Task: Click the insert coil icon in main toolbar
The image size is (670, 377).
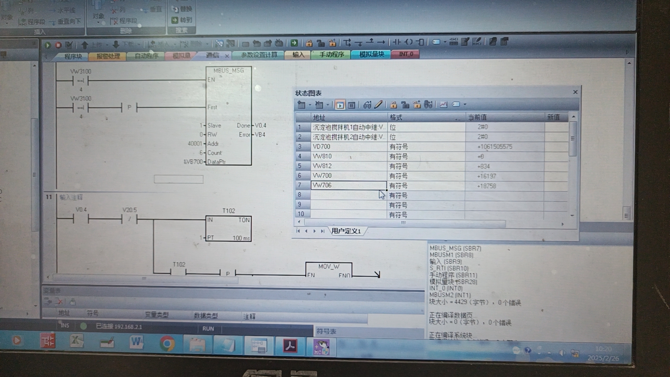Action: pyautogui.click(x=409, y=42)
